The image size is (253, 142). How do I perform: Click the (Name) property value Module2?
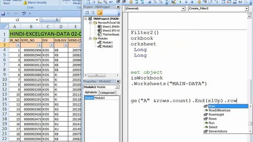pyautogui.click(x=106, y=98)
